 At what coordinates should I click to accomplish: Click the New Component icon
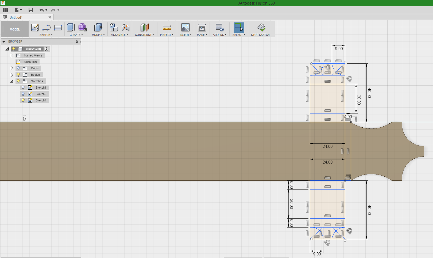pos(114,27)
